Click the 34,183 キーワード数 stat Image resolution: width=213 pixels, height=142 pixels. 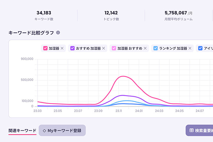(44, 15)
